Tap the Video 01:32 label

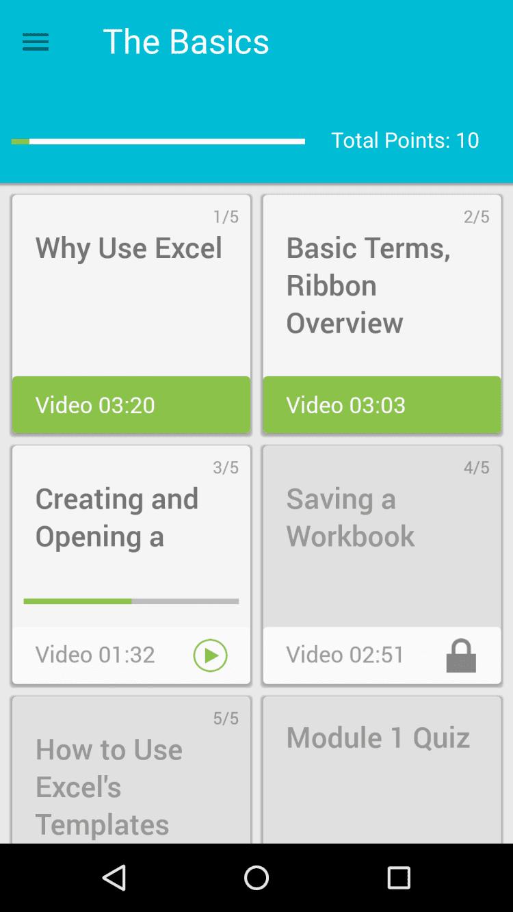coord(96,655)
